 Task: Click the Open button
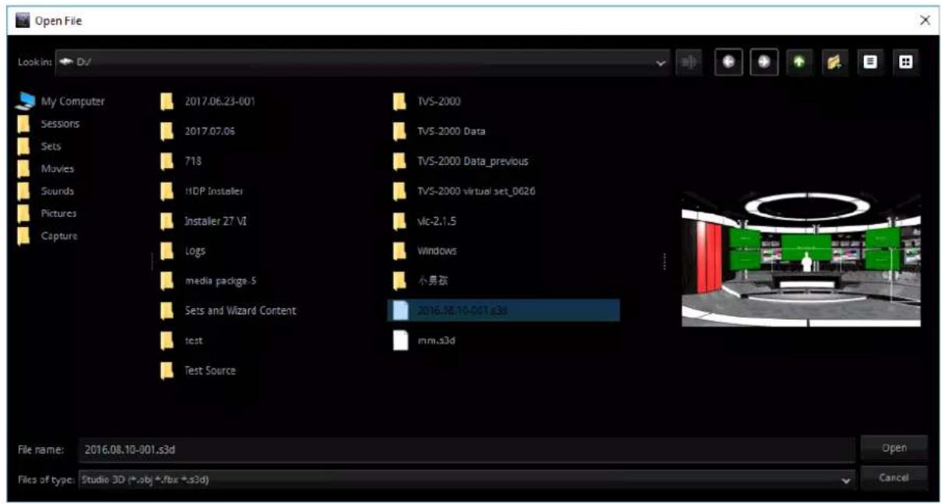point(894,448)
